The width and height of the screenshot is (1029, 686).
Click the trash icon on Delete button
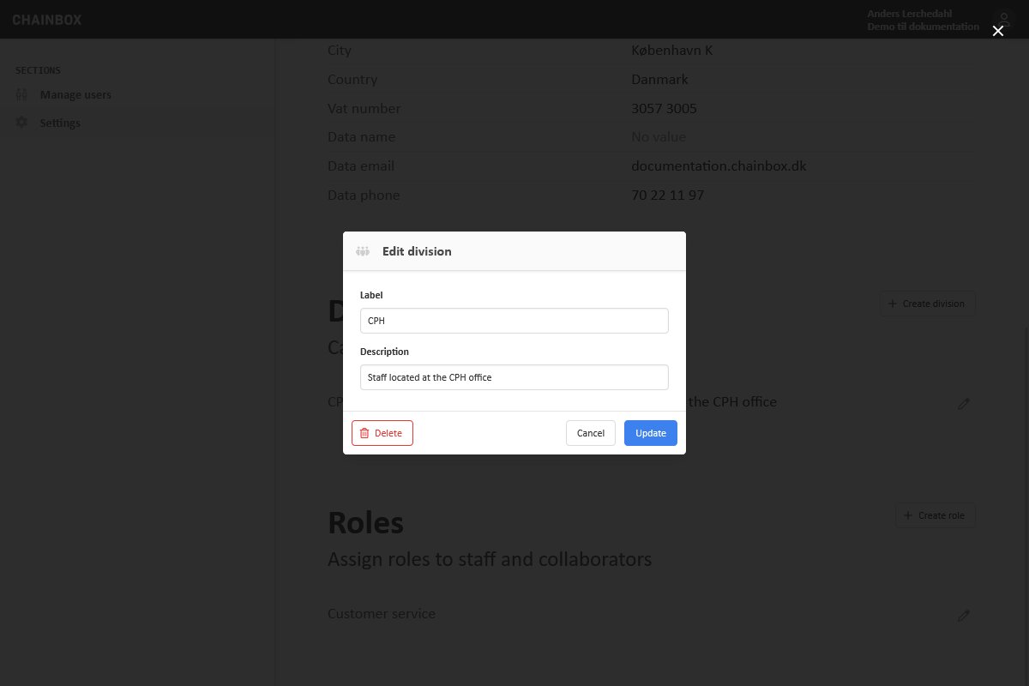(x=364, y=433)
